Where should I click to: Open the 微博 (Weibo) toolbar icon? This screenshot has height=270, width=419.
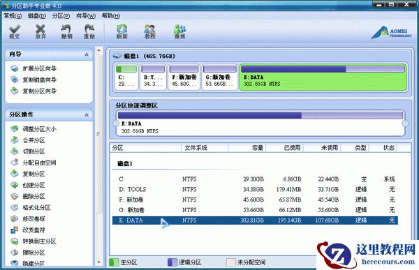[179, 31]
